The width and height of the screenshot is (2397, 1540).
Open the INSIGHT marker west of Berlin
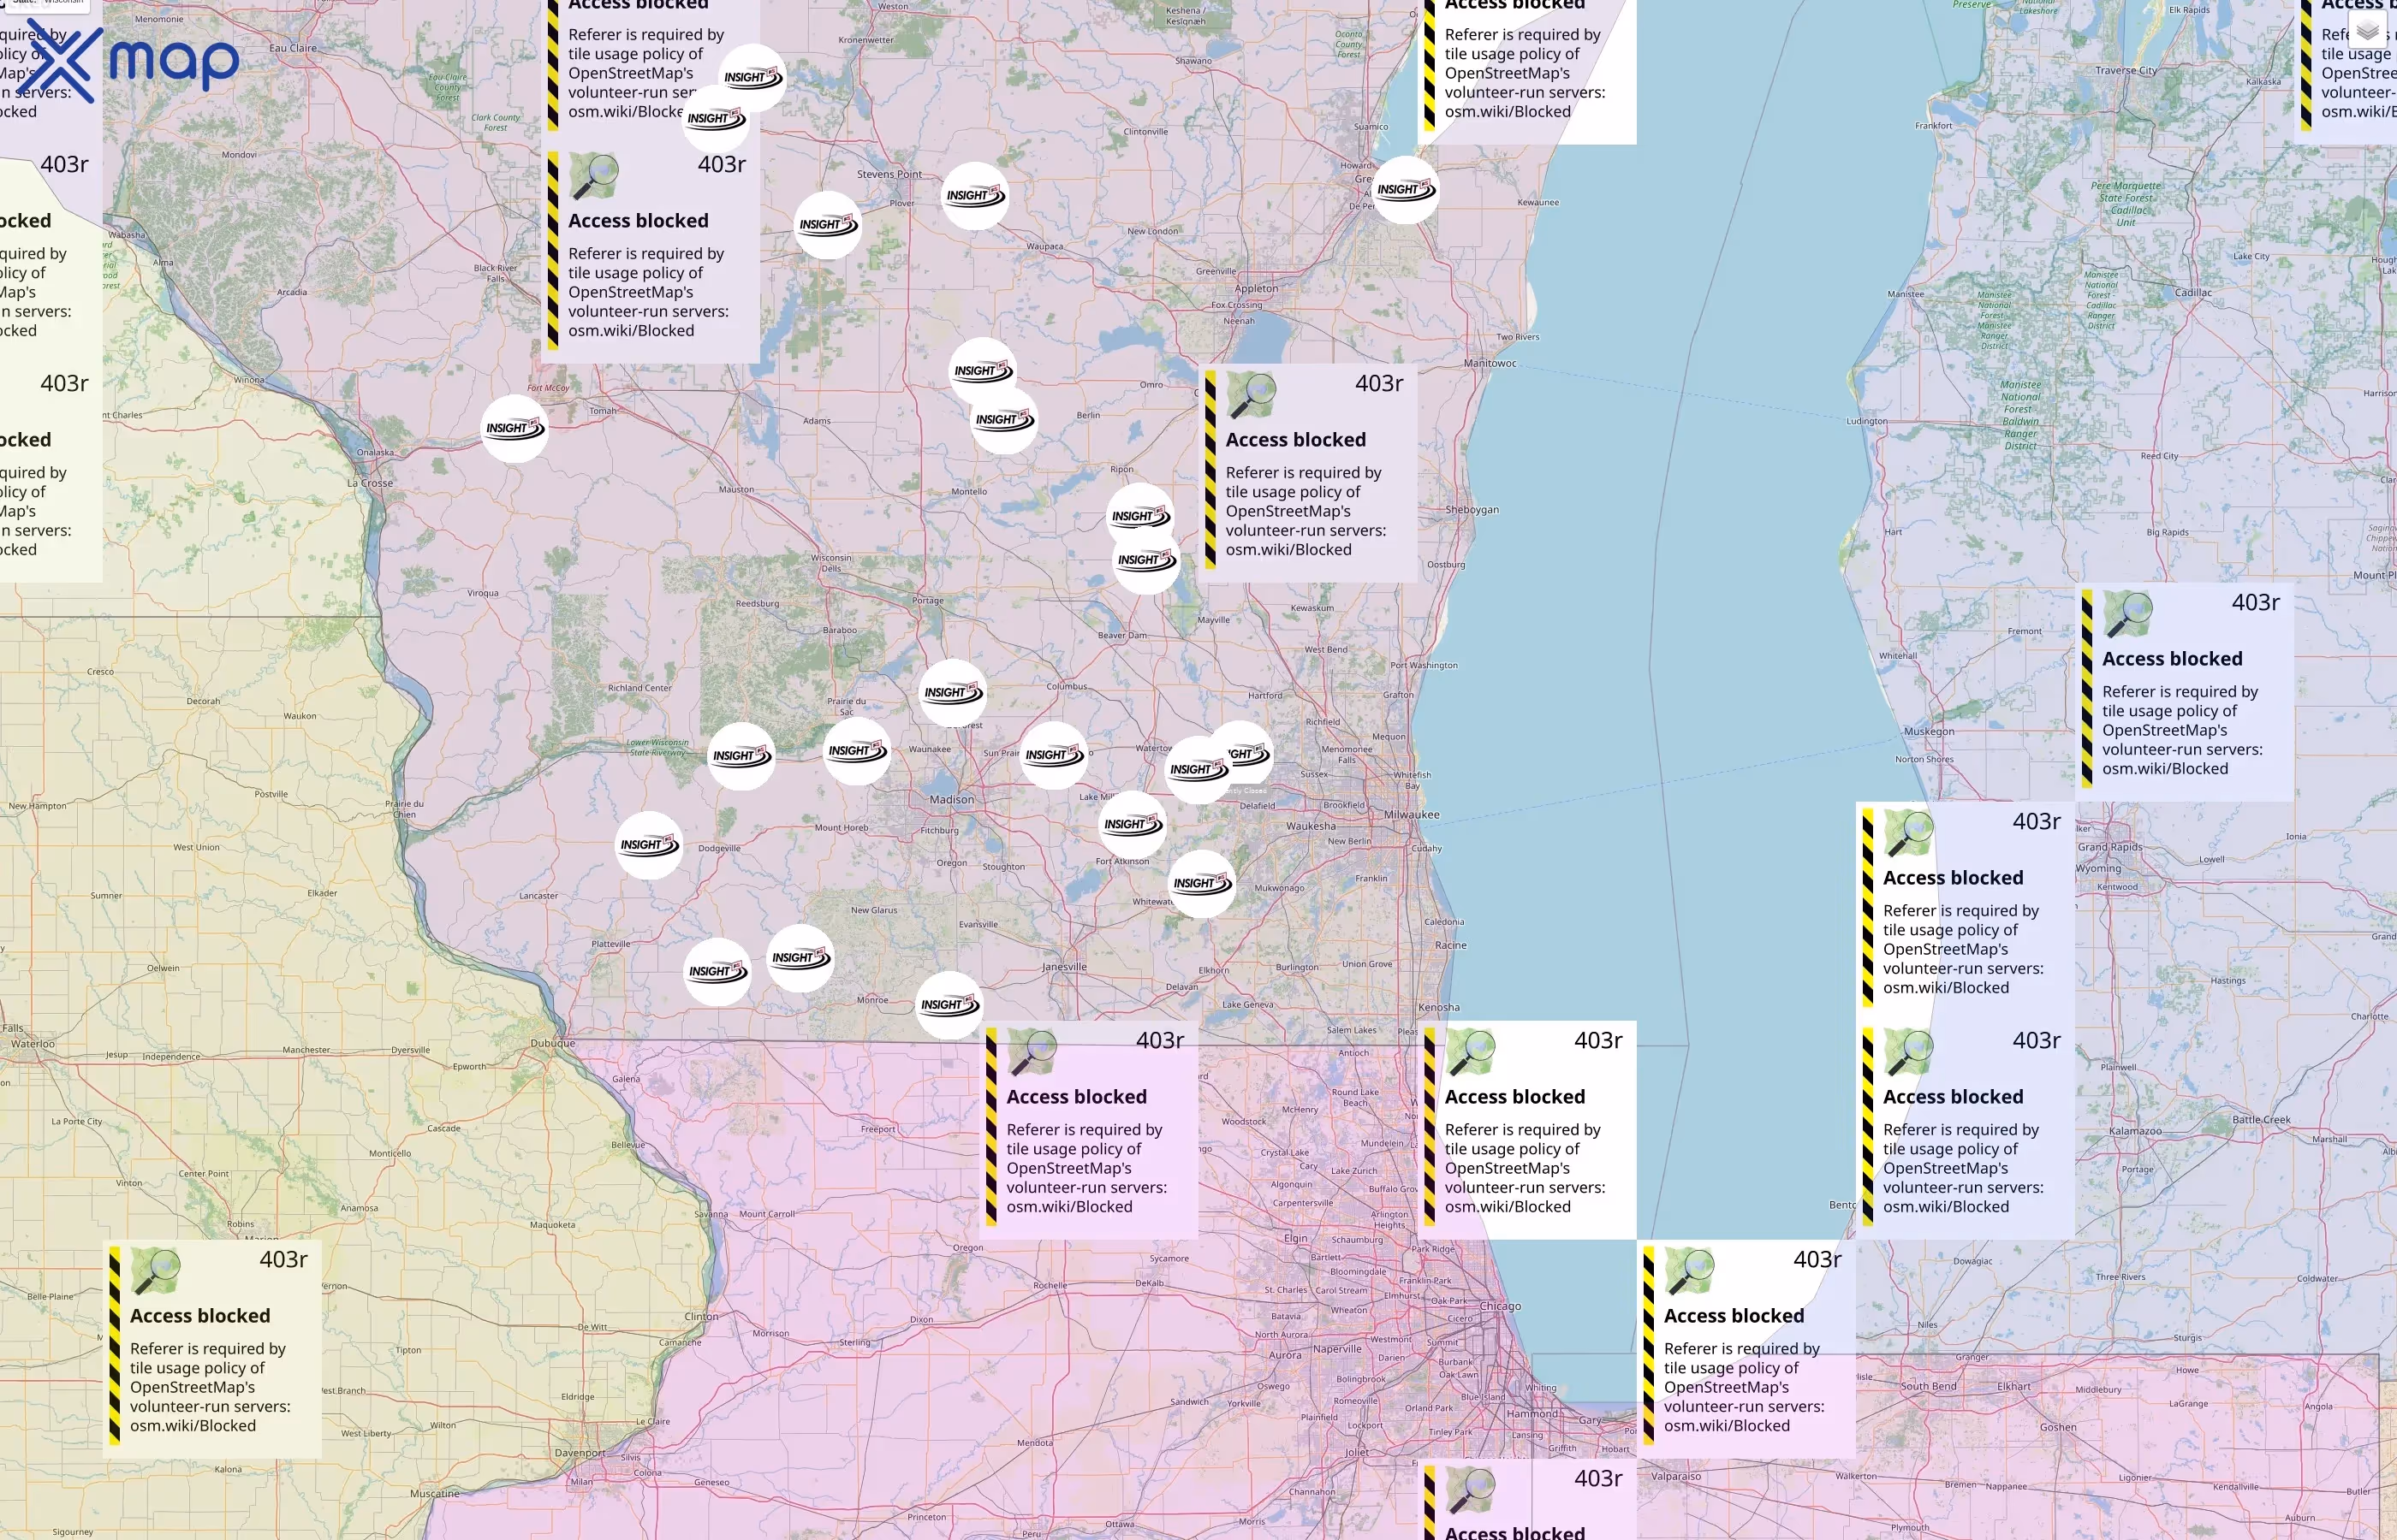tap(1004, 420)
